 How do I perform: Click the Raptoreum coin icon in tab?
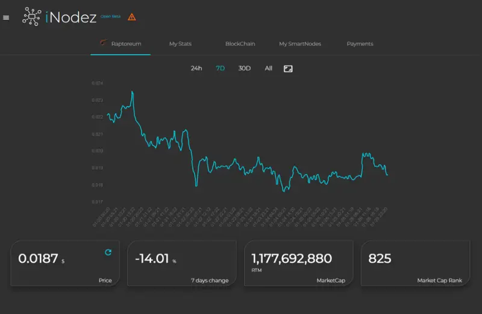click(104, 43)
